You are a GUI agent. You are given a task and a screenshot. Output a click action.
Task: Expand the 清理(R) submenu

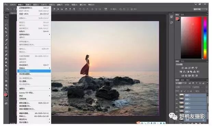point(34,89)
